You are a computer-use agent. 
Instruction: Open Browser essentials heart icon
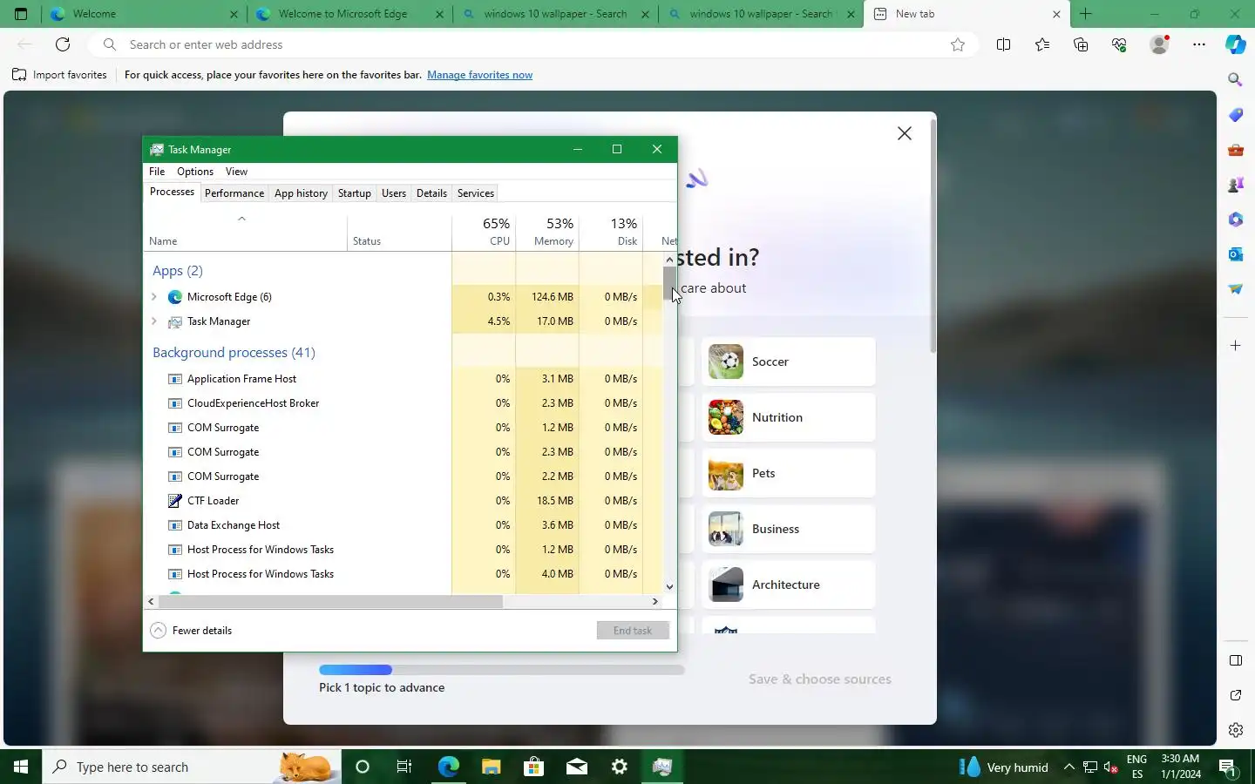click(1120, 44)
